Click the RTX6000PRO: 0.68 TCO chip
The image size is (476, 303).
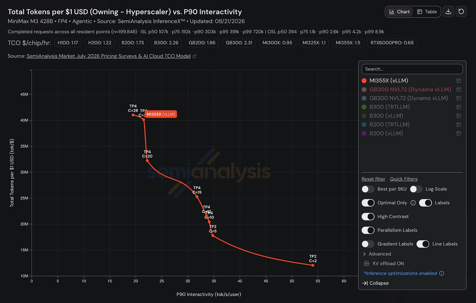pos(392,43)
